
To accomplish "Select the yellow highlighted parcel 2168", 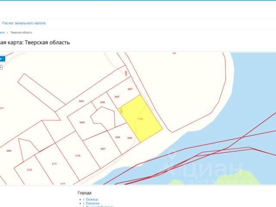I will [x=140, y=119].
